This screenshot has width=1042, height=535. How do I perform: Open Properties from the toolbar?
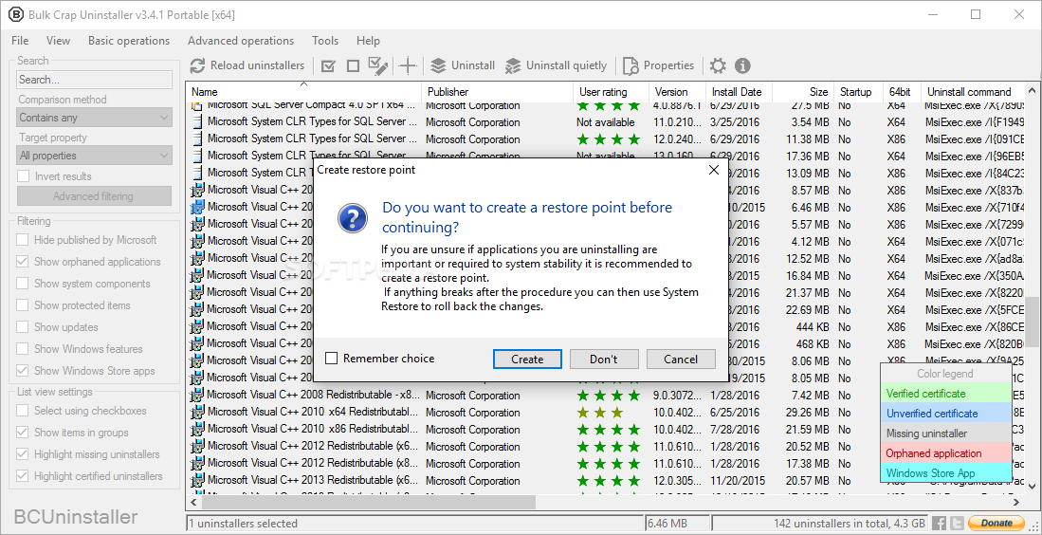click(659, 65)
